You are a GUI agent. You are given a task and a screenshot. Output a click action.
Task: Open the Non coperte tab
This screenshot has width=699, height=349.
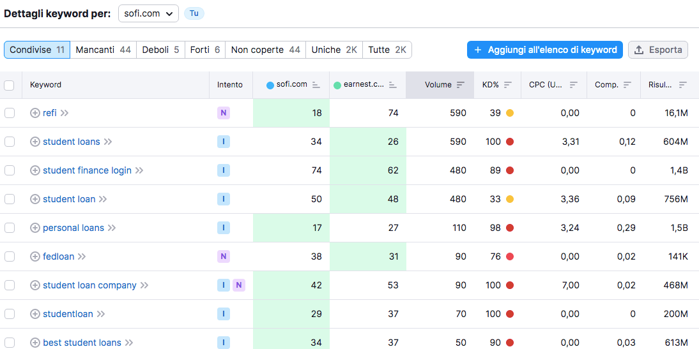(x=265, y=50)
